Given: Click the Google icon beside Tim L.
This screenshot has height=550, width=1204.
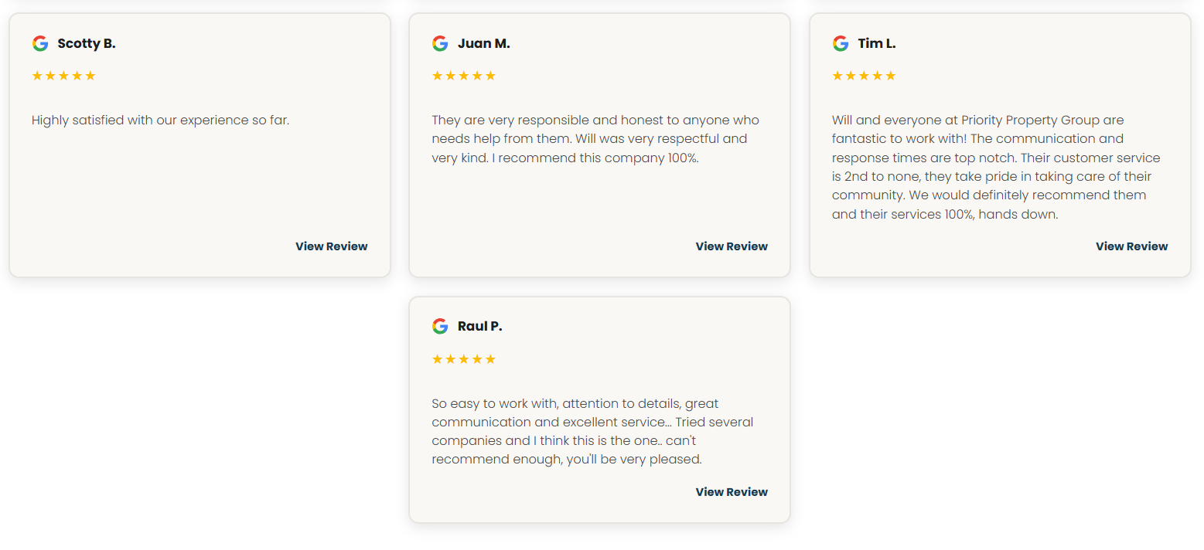Looking at the screenshot, I should pos(841,43).
